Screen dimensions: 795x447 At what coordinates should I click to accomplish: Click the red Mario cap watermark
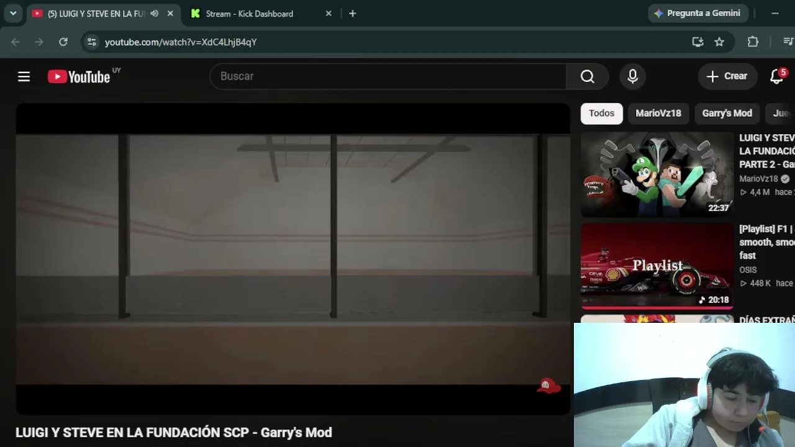click(x=548, y=387)
